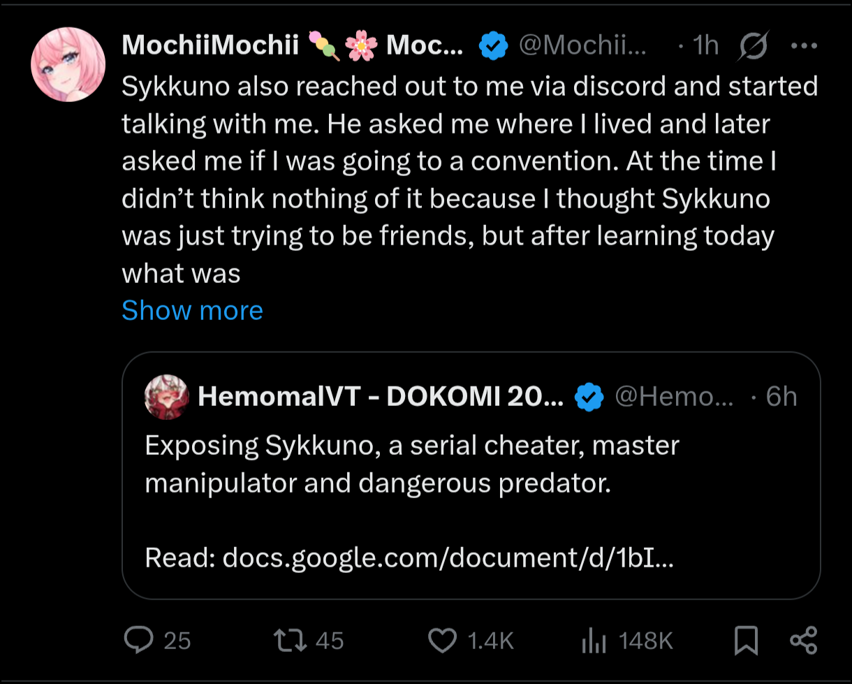Open the reply comment icon
Image resolution: width=852 pixels, height=684 pixels.
138,640
